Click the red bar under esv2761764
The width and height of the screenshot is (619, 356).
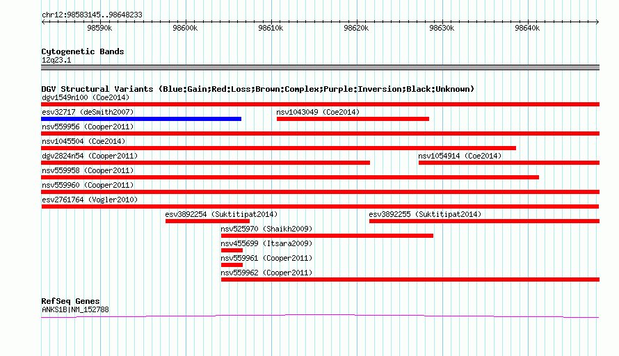tap(320, 207)
